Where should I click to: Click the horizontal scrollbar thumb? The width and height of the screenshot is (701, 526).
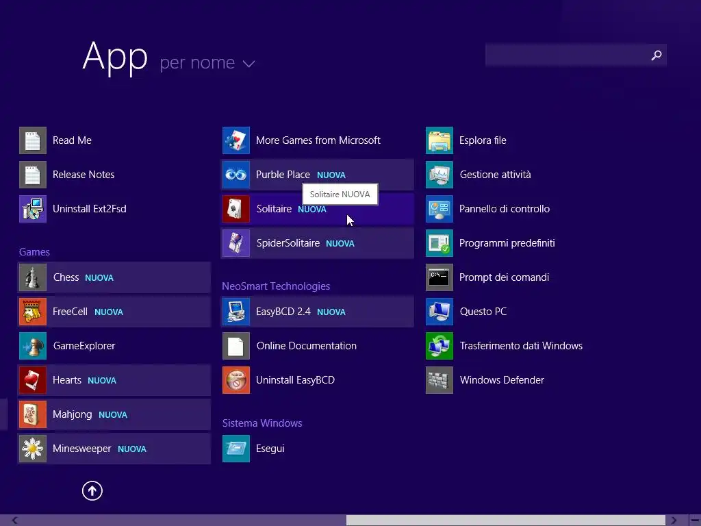[x=506, y=521]
